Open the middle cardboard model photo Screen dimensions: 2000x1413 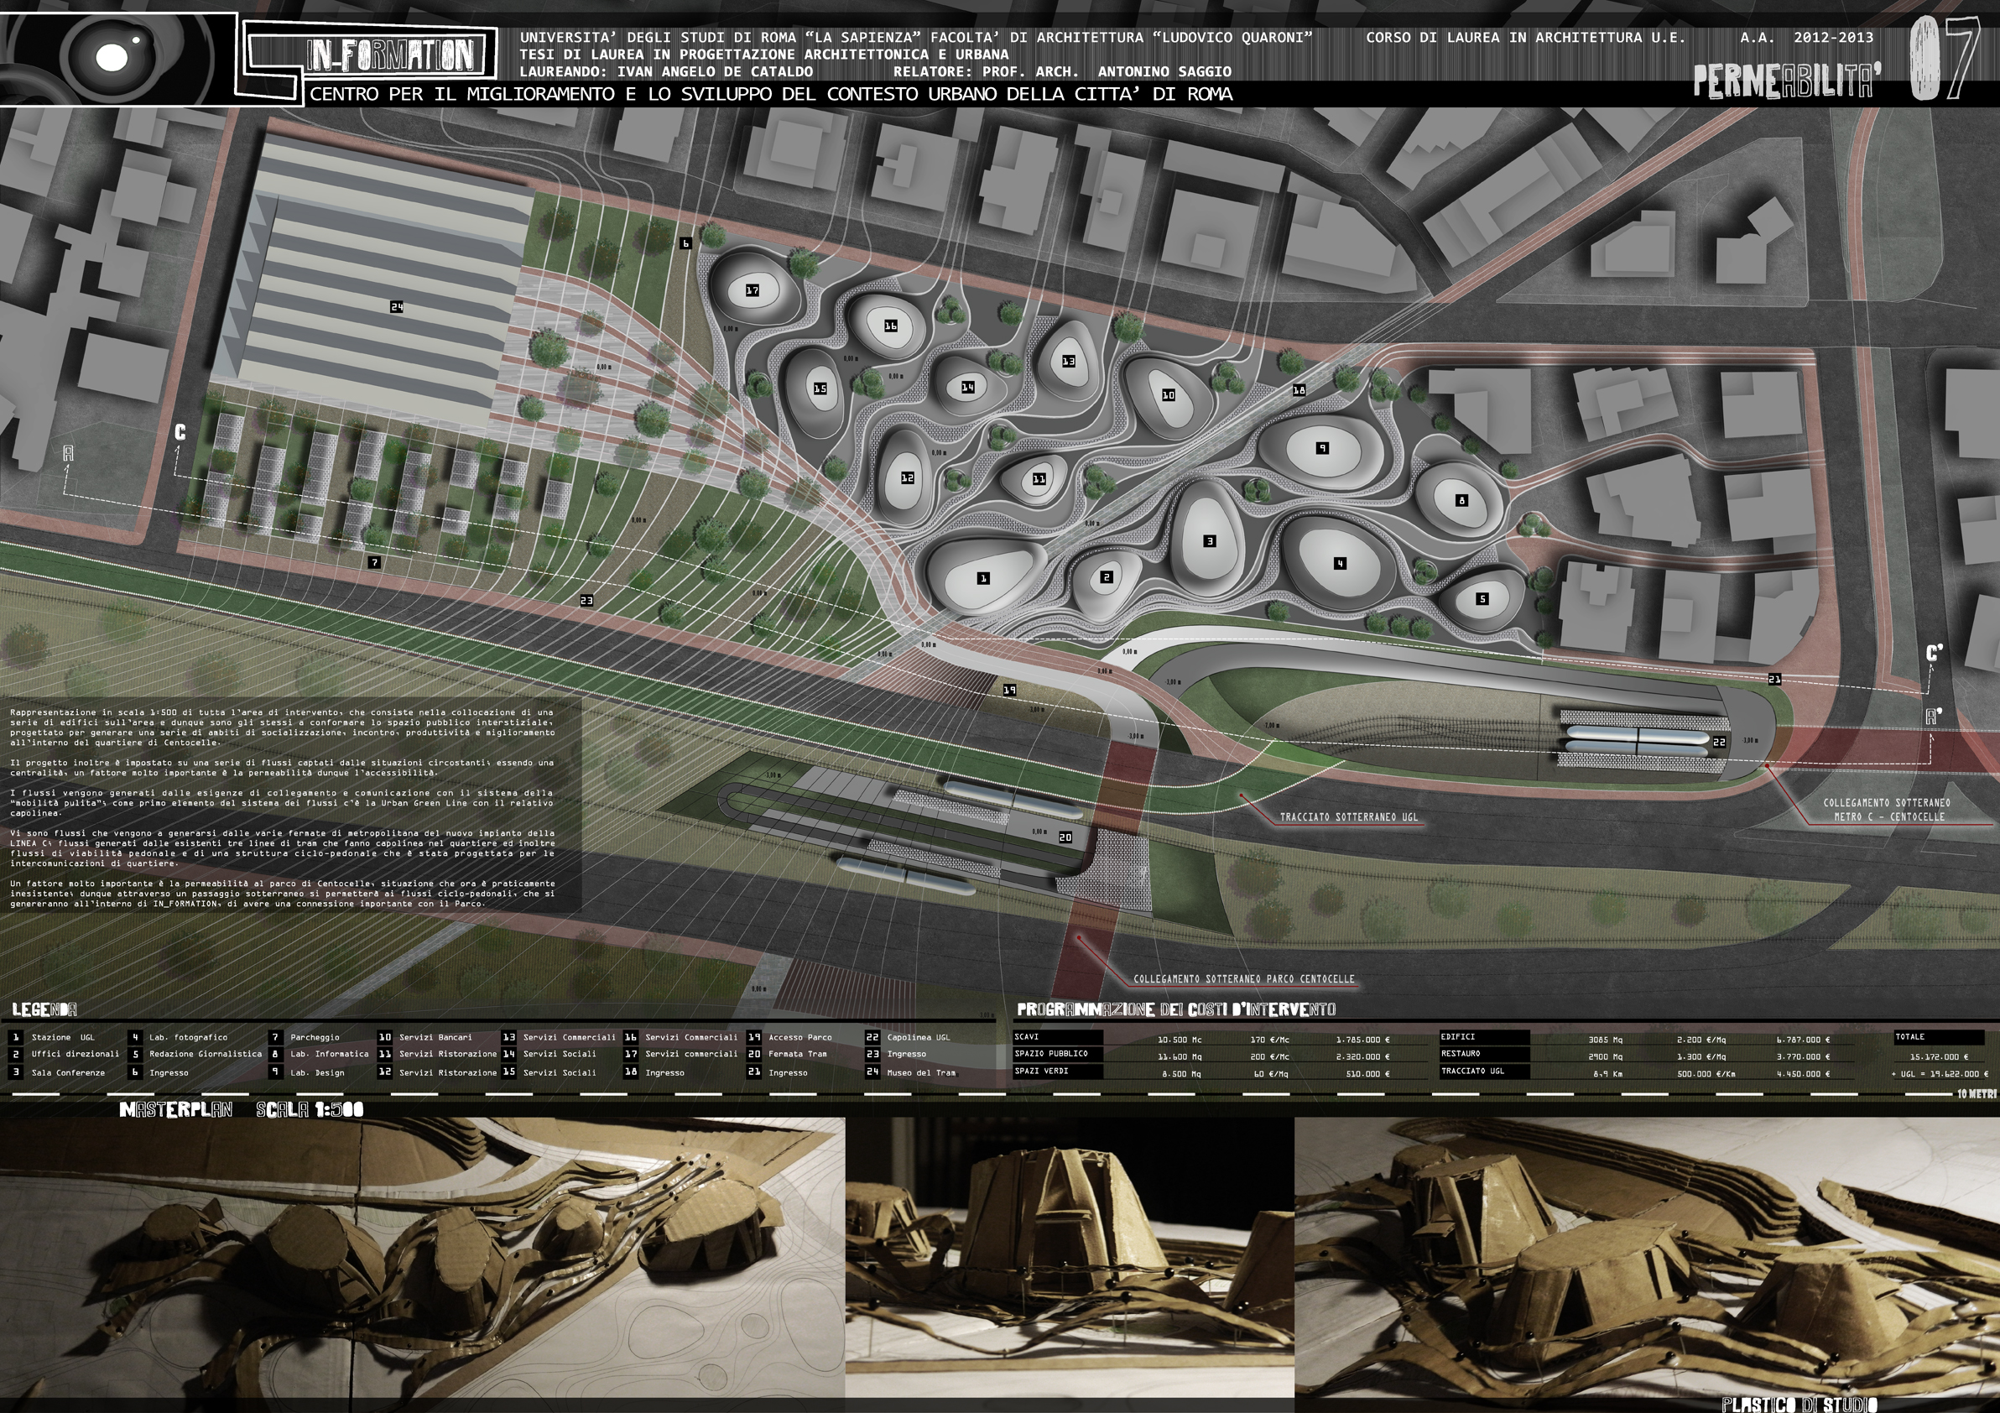coord(1069,1256)
